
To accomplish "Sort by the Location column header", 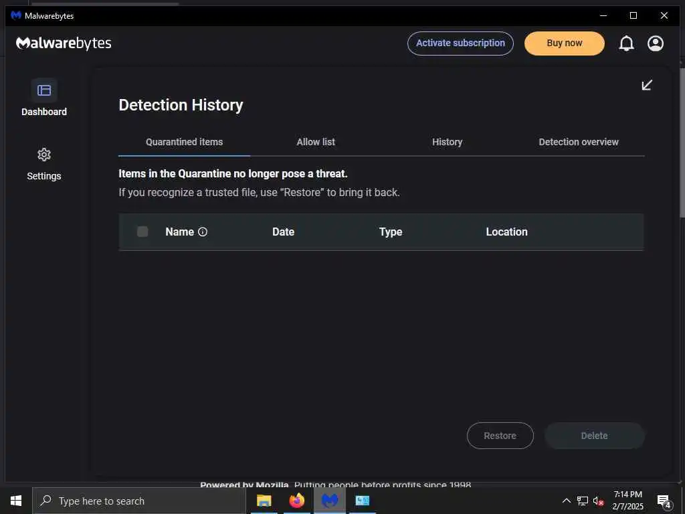I will pos(507,232).
